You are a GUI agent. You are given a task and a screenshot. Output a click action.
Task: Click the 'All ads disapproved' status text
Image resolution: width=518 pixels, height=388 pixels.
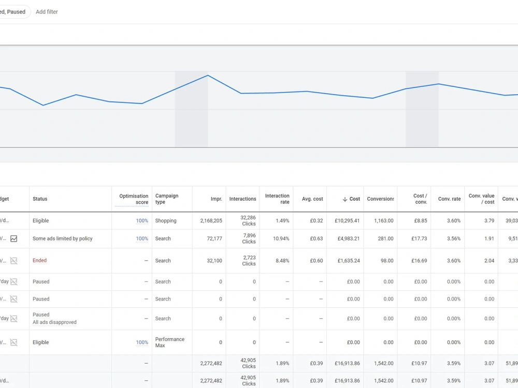click(x=54, y=322)
